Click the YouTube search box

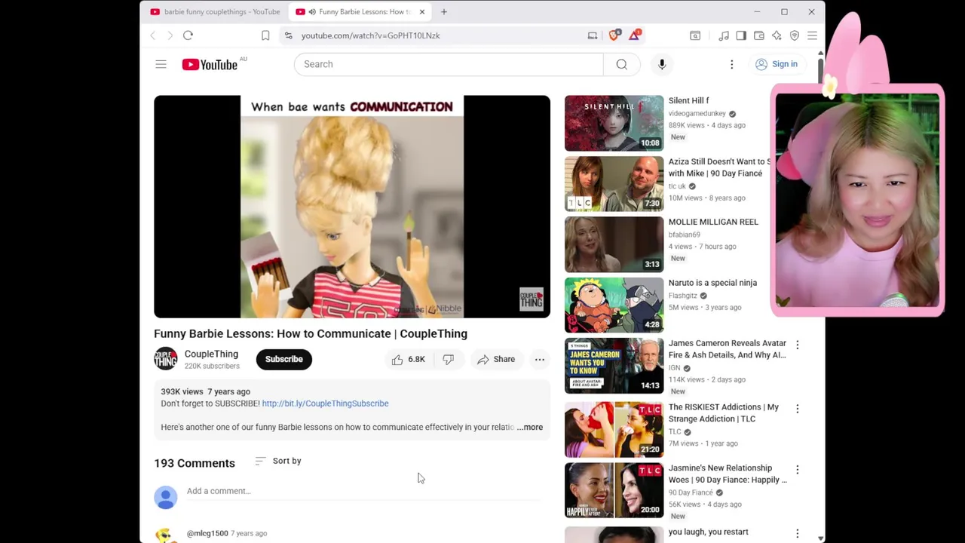pyautogui.click(x=449, y=64)
